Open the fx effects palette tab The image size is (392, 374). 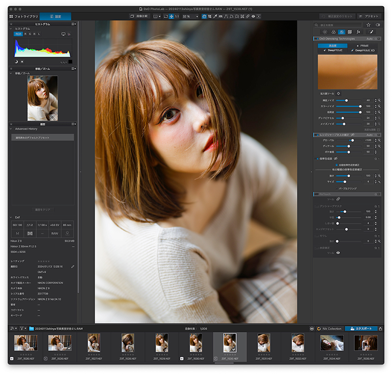pyautogui.click(x=358, y=31)
